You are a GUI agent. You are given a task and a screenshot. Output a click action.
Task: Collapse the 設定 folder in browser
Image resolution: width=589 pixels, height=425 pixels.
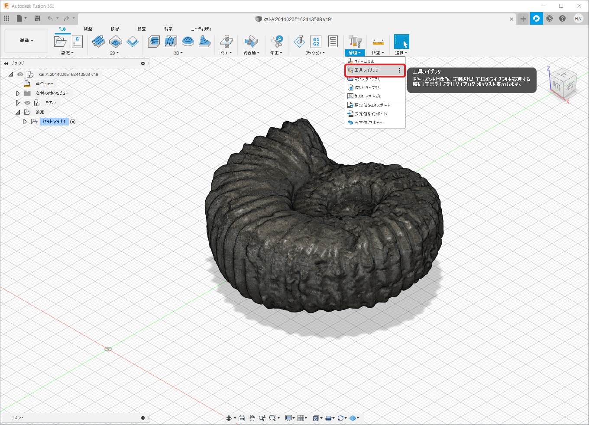point(18,112)
